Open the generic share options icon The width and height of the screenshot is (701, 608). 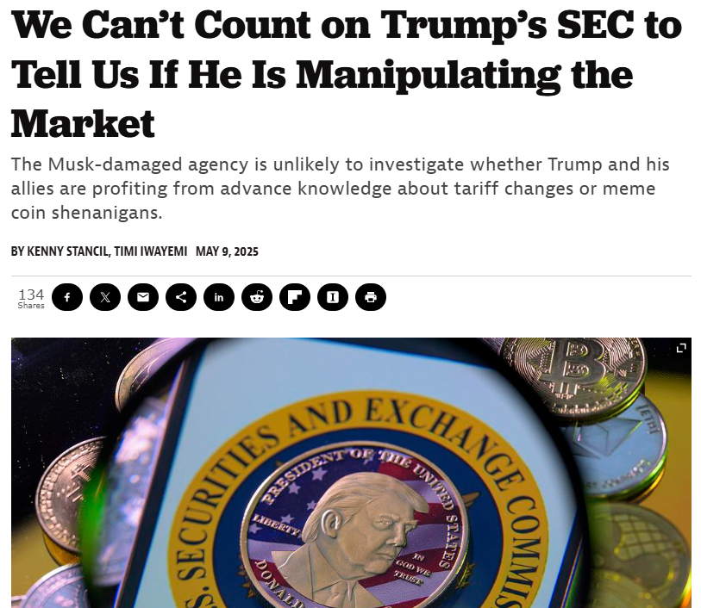pyautogui.click(x=181, y=297)
